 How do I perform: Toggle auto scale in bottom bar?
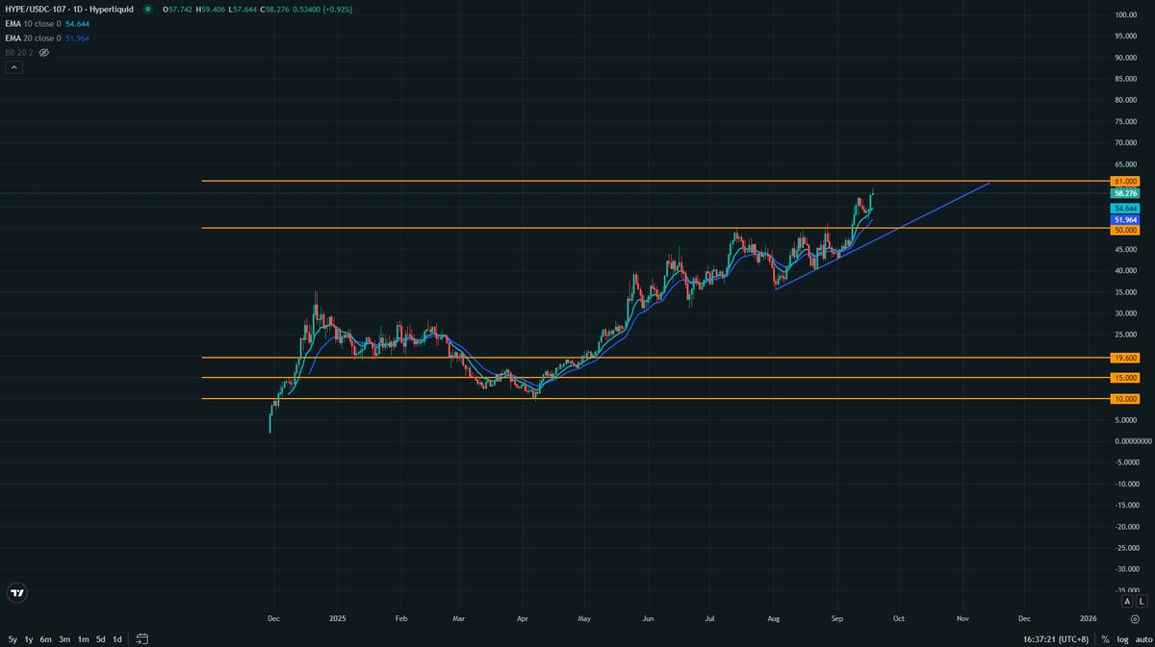pos(1142,638)
